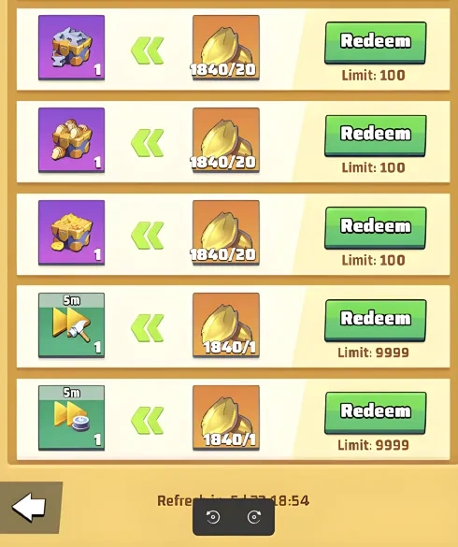Tap the iron resource chest icon
Image resolution: width=458 pixels, height=547 pixels.
(x=72, y=48)
